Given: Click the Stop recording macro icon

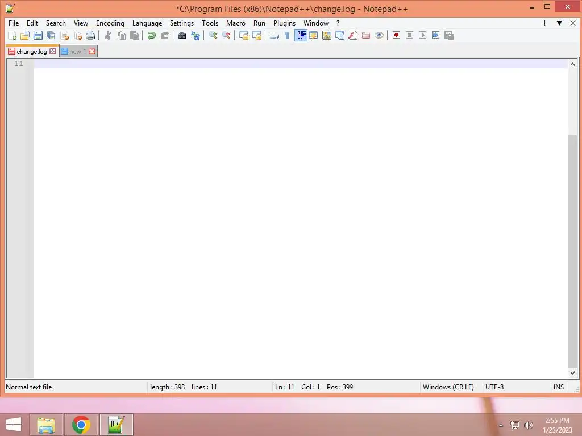Looking at the screenshot, I should point(409,35).
